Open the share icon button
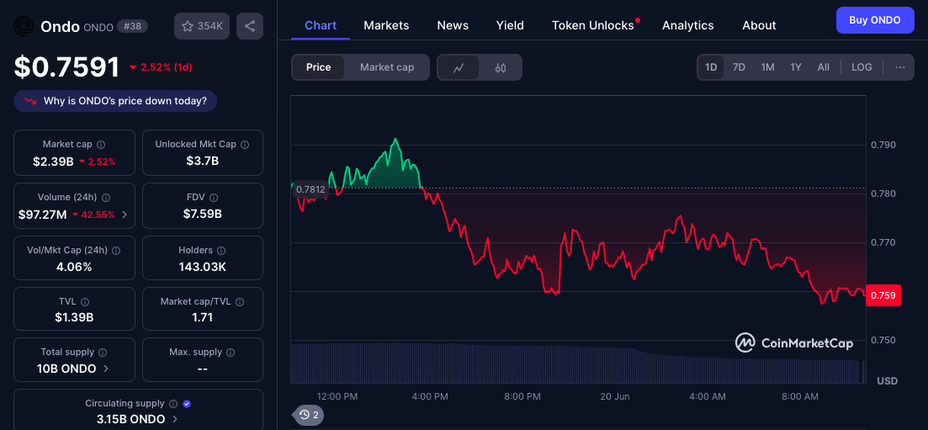This screenshot has width=928, height=430. click(x=250, y=26)
